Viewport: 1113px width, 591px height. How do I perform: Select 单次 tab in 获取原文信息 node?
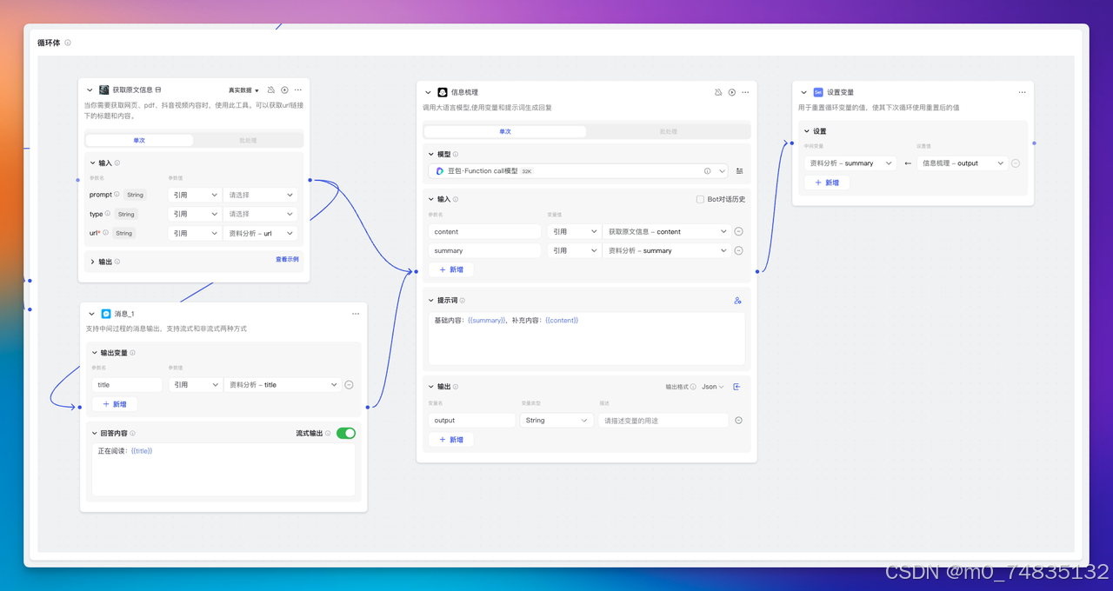[x=139, y=140]
